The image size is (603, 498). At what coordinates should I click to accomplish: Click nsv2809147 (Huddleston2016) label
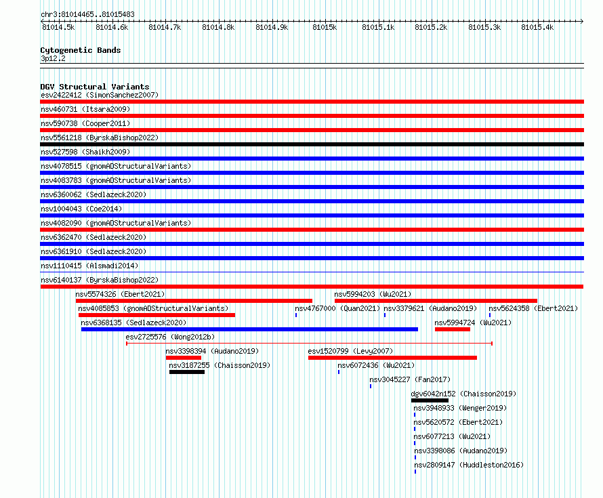(469, 465)
